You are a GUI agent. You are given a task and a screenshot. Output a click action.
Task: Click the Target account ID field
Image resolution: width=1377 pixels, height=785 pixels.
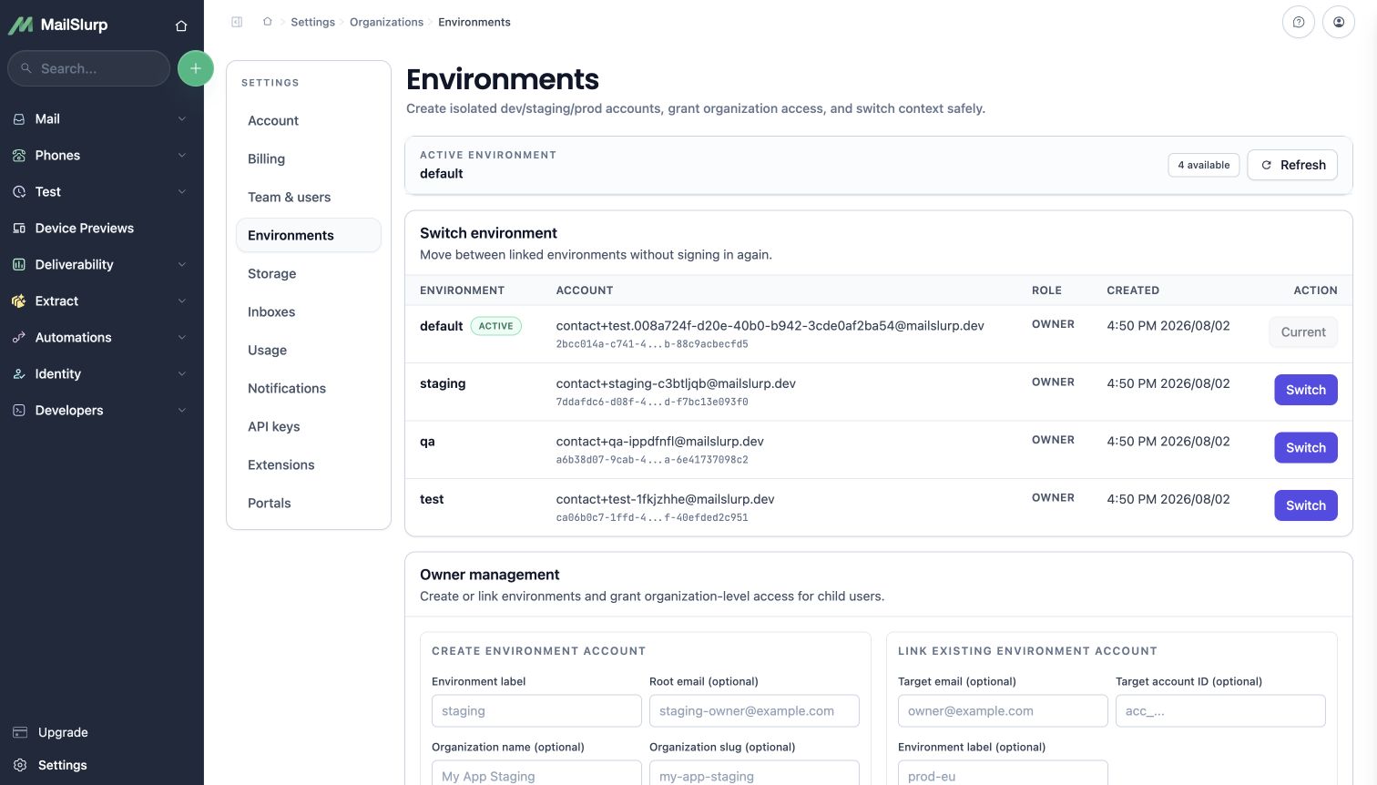(x=1220, y=711)
